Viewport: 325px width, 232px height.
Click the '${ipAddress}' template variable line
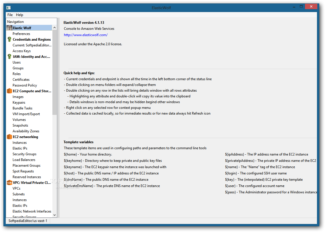267,154
